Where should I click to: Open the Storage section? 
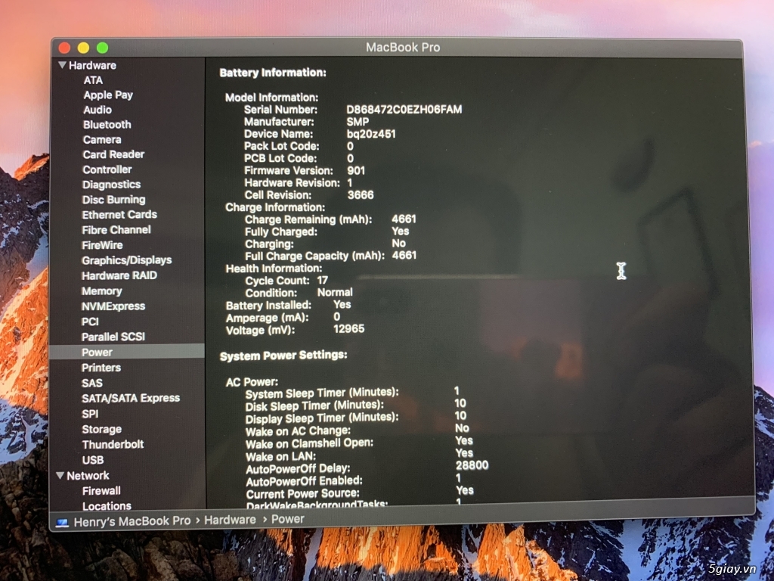(x=102, y=430)
